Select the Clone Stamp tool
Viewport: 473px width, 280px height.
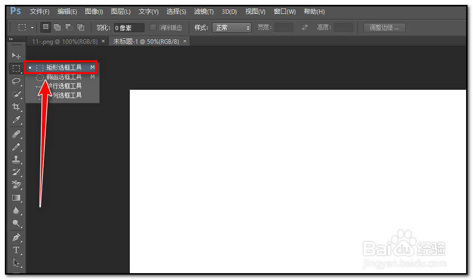(16, 159)
